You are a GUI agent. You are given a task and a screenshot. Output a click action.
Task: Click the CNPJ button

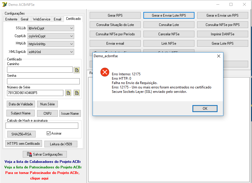pyautogui.click(x=47, y=114)
